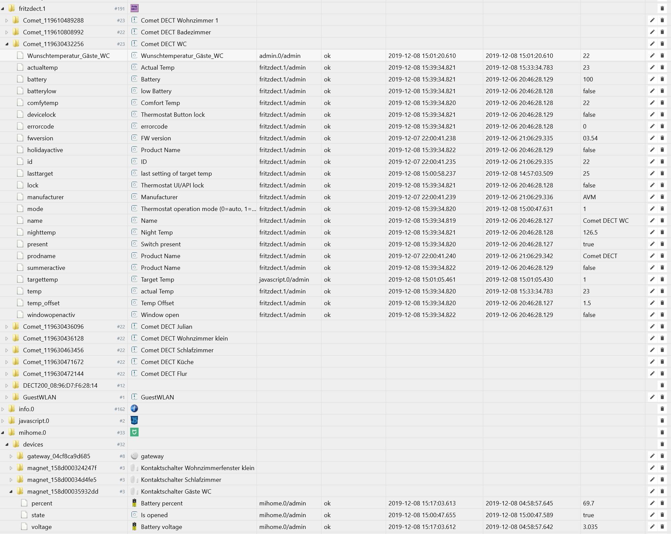Click the Fritz DECT adapter logo icon

click(134, 8)
